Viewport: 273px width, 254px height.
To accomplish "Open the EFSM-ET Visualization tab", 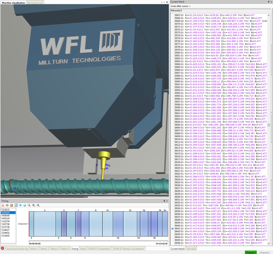I will click(99, 248).
